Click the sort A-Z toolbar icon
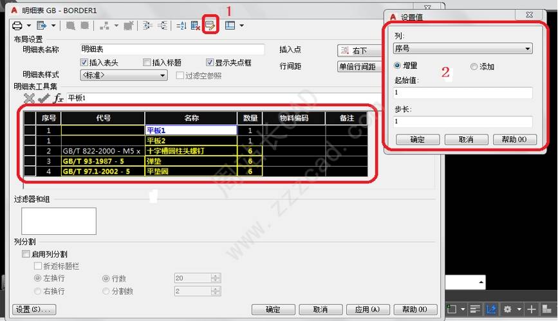 pyautogui.click(x=181, y=26)
